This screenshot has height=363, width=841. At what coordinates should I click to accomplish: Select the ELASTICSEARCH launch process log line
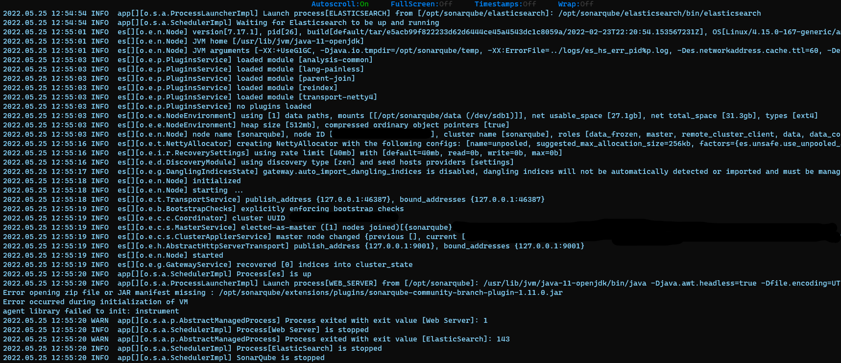click(x=294, y=13)
